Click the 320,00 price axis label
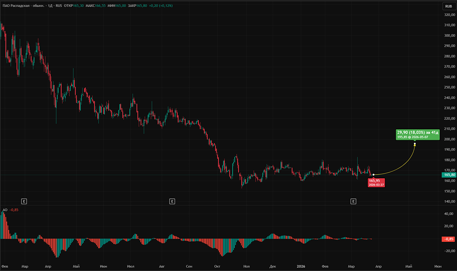 click(450, 15)
